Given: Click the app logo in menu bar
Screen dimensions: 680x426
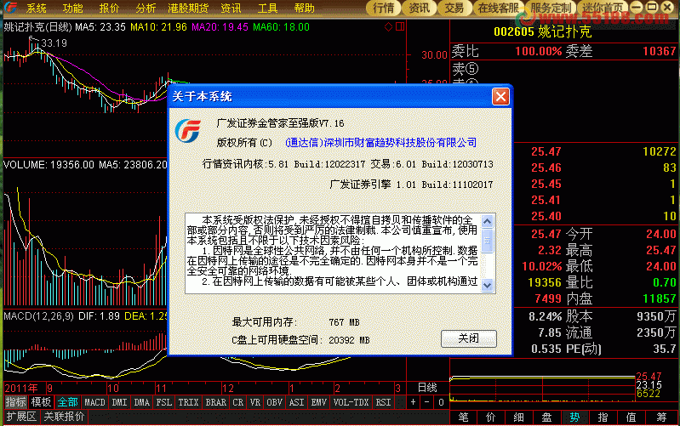Looking at the screenshot, I should pos(10,8).
